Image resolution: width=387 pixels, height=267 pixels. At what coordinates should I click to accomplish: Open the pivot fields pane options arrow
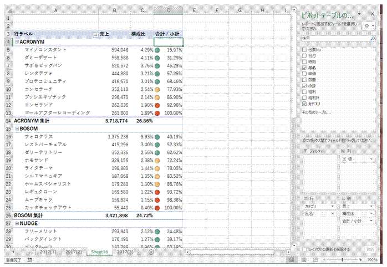[359, 14]
